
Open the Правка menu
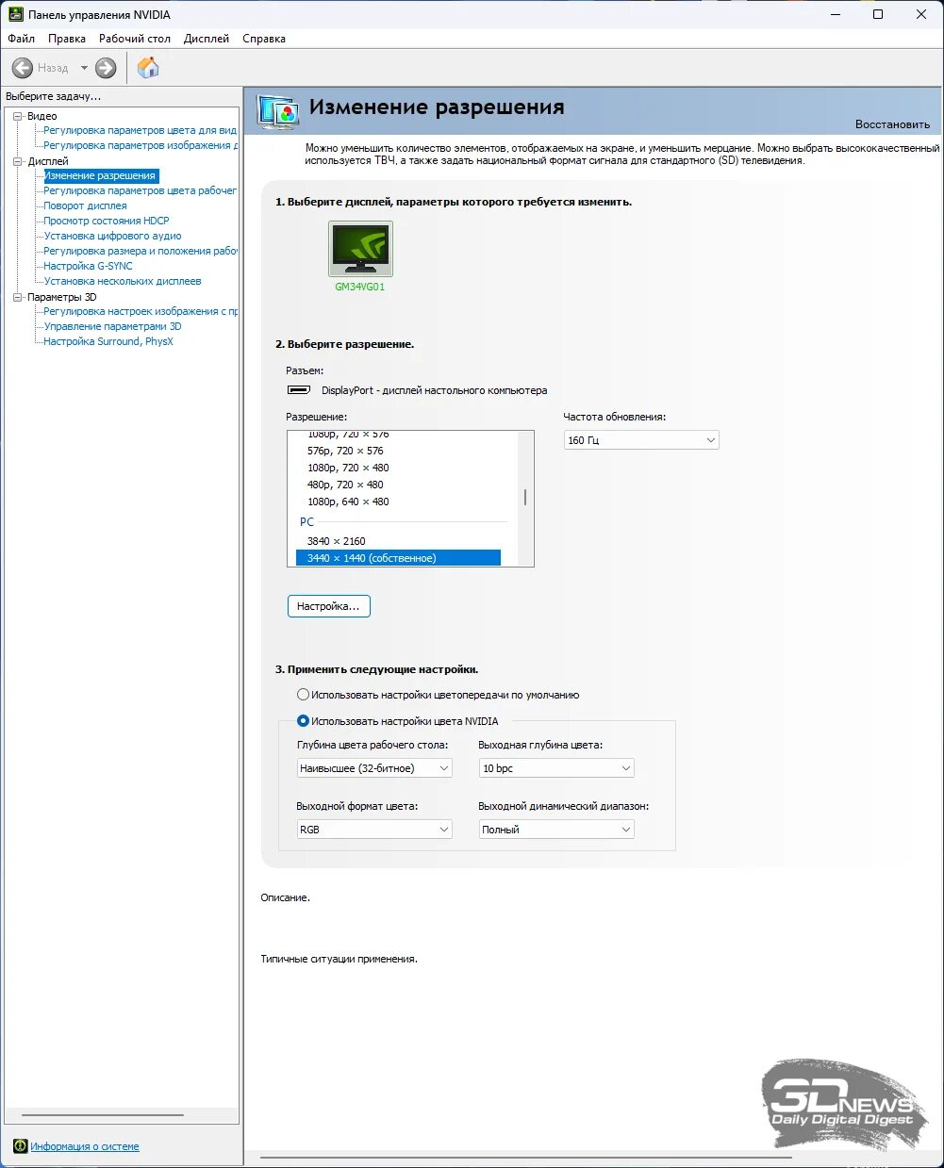pyautogui.click(x=67, y=39)
